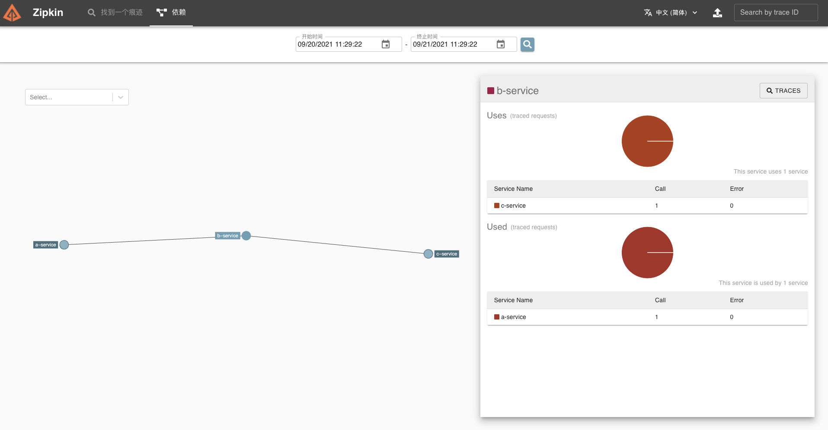Click the Call column header in Used table
The image size is (828, 430).
[660, 300]
